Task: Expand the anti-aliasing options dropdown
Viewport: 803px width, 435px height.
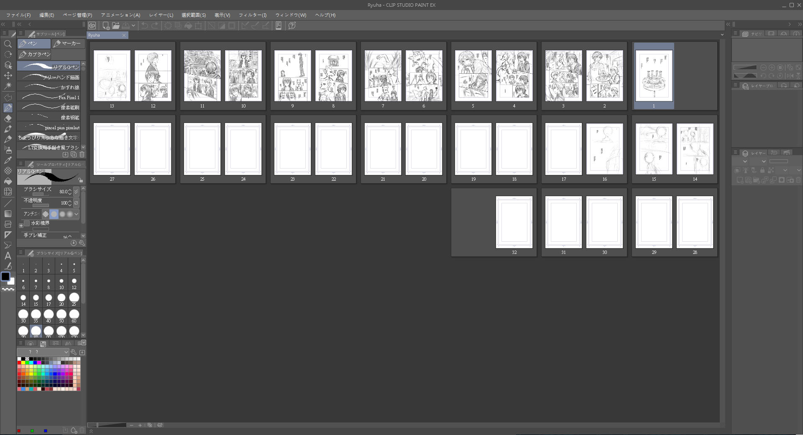Action: tap(76, 214)
